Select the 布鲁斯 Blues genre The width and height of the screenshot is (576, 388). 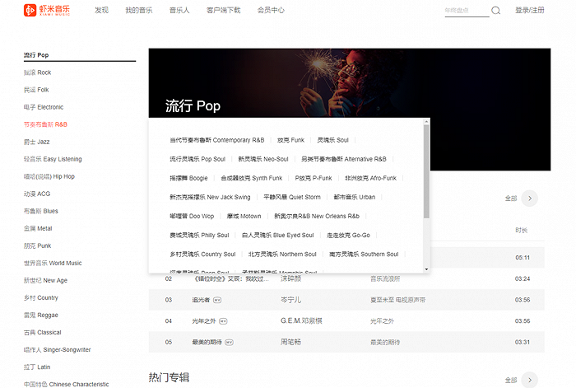pos(41,211)
